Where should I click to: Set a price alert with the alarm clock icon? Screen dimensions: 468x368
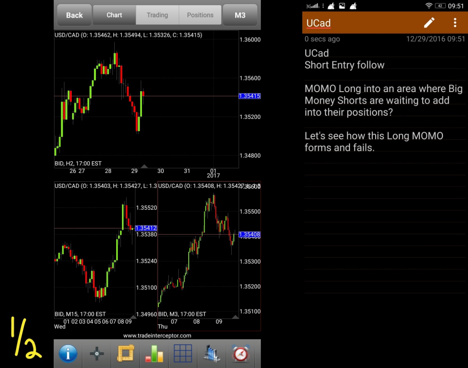tap(241, 354)
